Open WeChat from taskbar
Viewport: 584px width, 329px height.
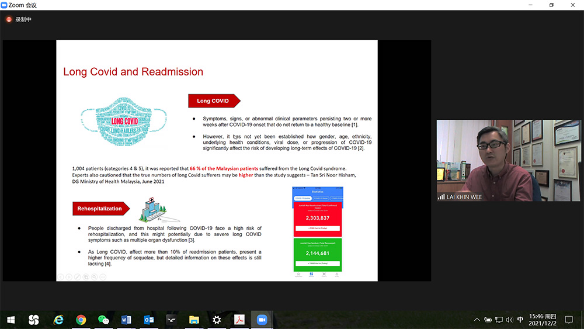point(103,320)
